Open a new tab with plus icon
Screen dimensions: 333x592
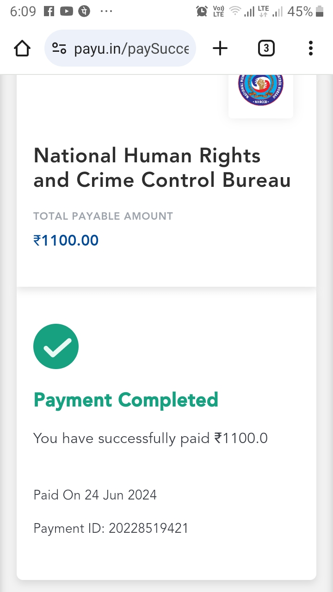point(220,48)
